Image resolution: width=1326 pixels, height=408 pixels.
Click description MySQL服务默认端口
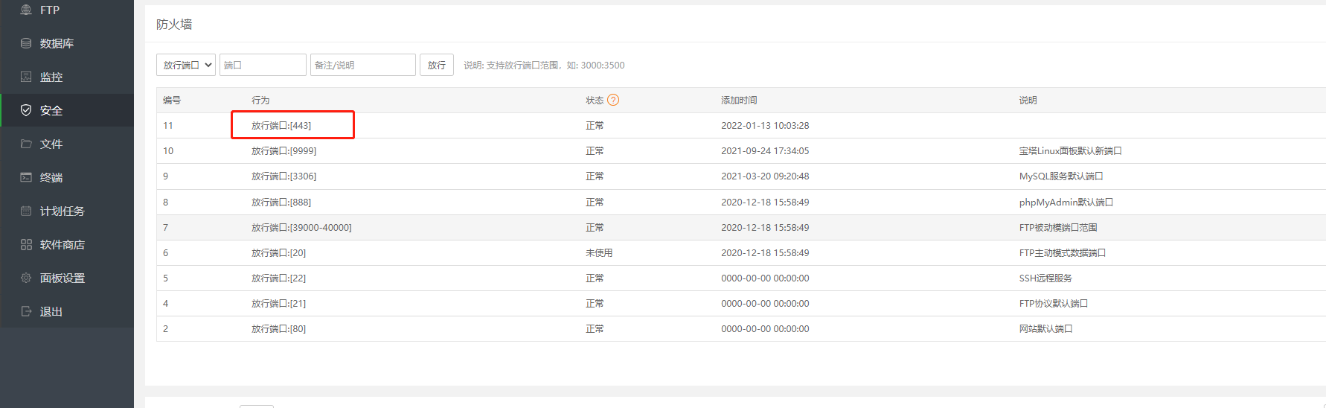click(1061, 176)
